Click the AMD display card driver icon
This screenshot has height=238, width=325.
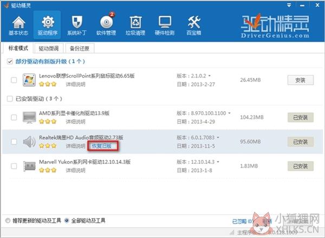pos(29,117)
